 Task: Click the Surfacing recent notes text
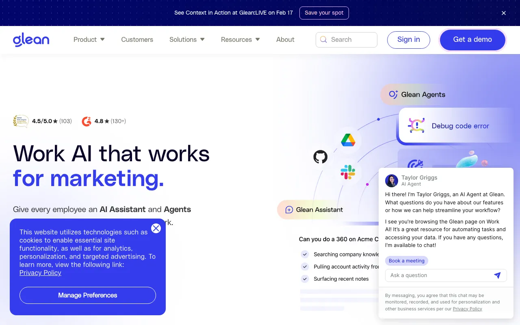[341, 279]
